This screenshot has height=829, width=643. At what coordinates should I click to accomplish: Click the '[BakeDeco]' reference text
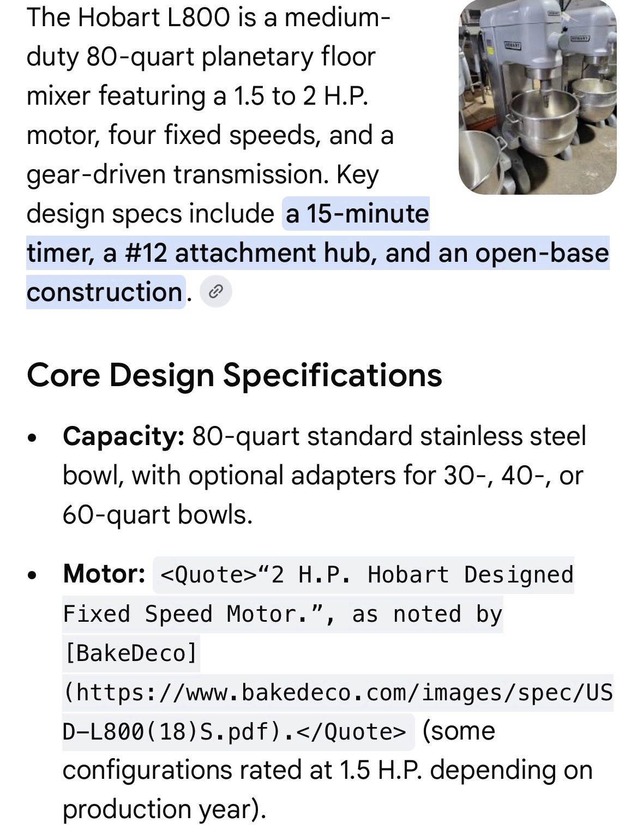pos(131,653)
